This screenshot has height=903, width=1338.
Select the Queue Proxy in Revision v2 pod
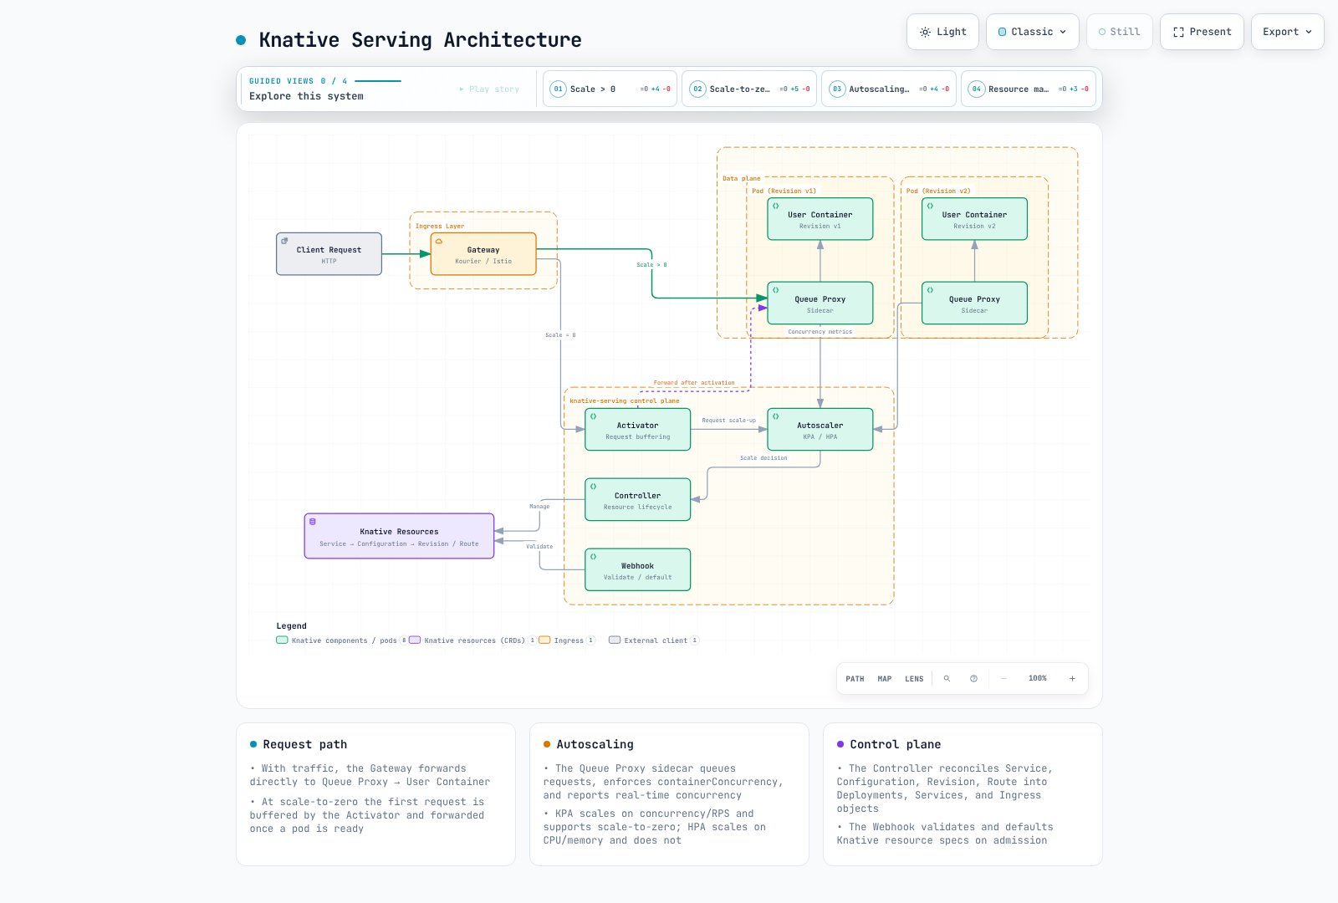975,304
